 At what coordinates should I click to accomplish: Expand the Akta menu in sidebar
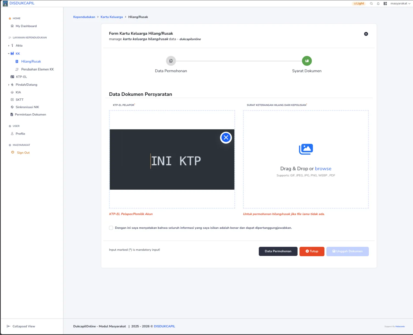[19, 45]
